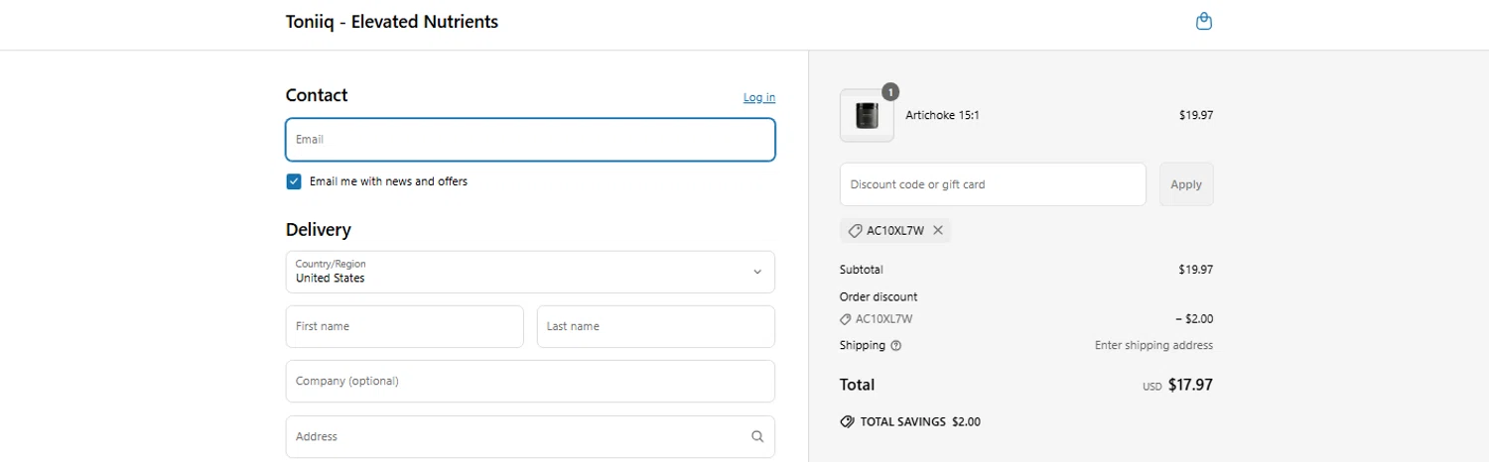
Task: Focus the Email input field
Action: (x=530, y=140)
